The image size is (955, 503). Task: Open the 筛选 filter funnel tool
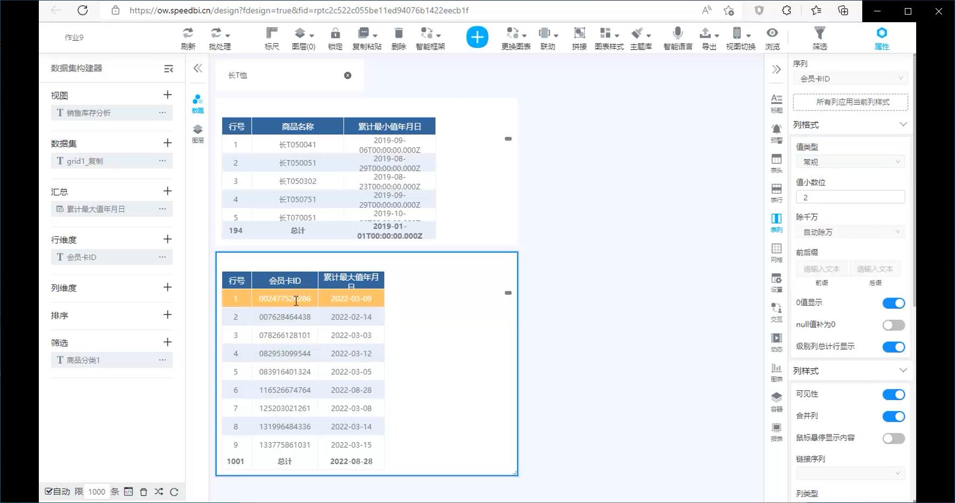tap(819, 38)
